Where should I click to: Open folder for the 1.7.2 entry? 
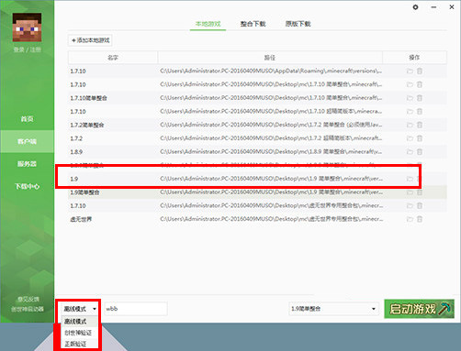coord(410,138)
